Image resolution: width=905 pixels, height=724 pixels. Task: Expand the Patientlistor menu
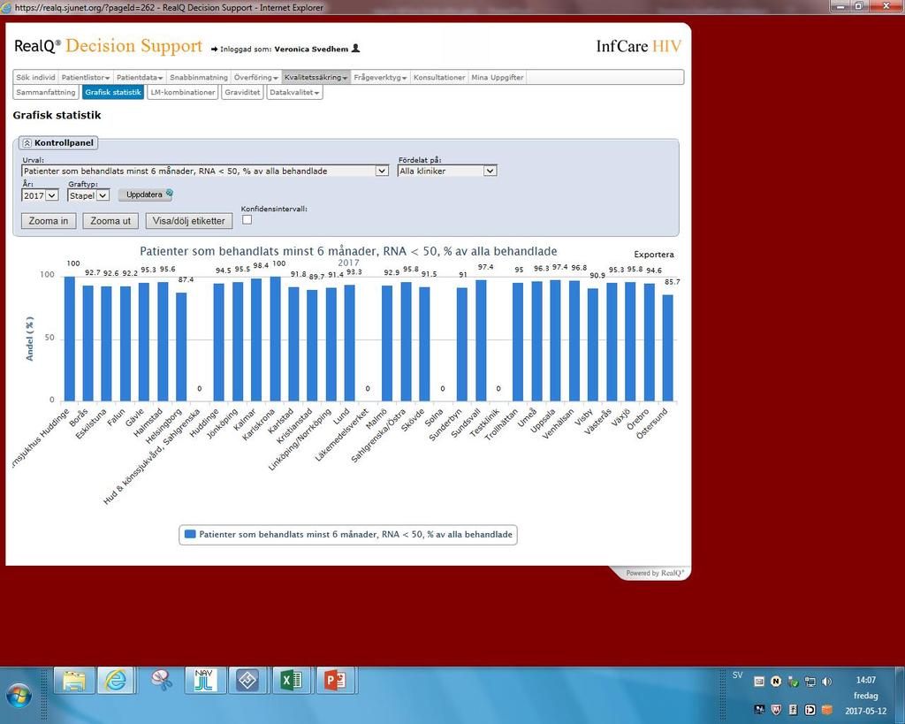(x=86, y=78)
